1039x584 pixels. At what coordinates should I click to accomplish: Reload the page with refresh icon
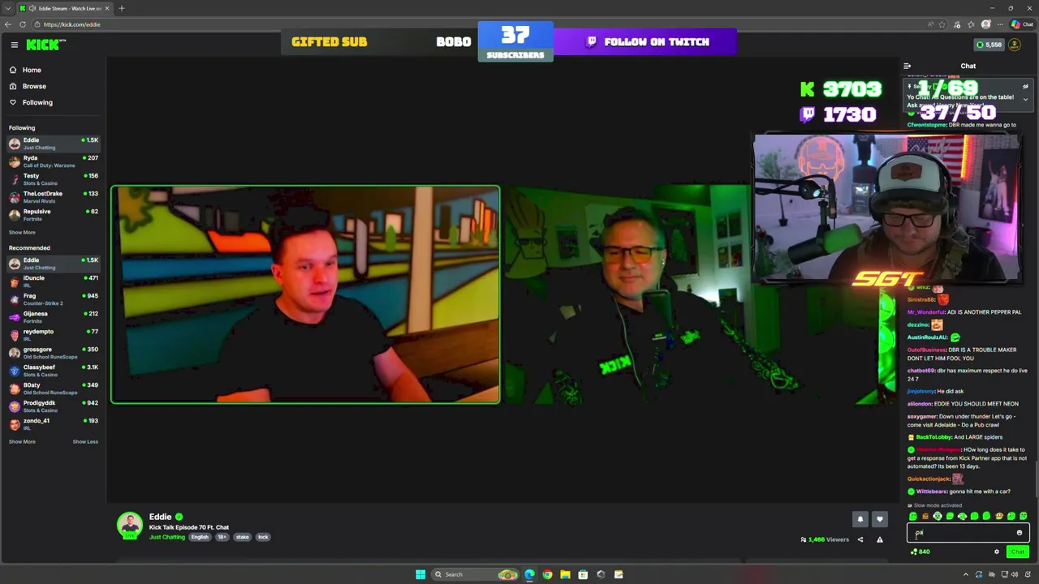[23, 24]
